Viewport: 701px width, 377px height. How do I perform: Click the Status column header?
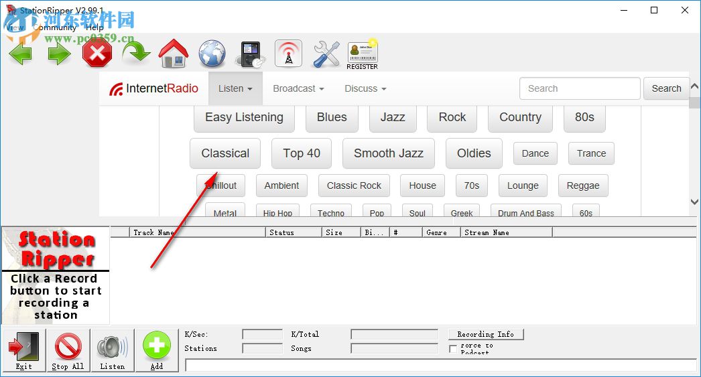[x=294, y=232]
